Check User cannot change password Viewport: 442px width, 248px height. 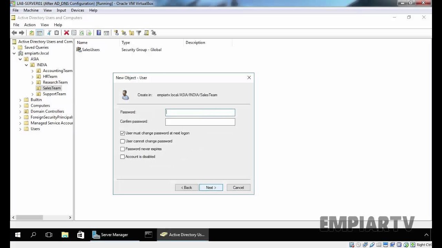click(122, 141)
